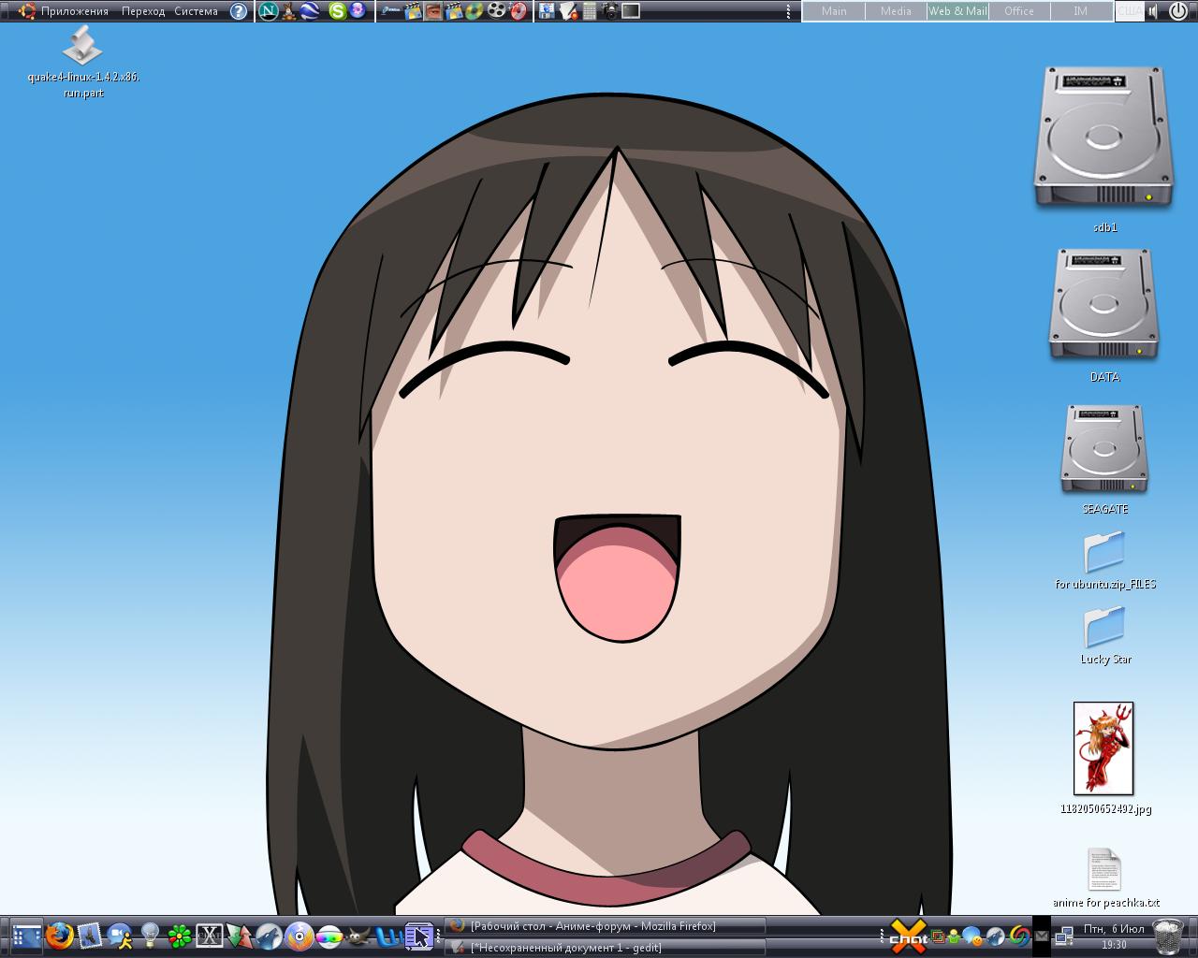Switch to the Office workspace

pyautogui.click(x=1019, y=11)
